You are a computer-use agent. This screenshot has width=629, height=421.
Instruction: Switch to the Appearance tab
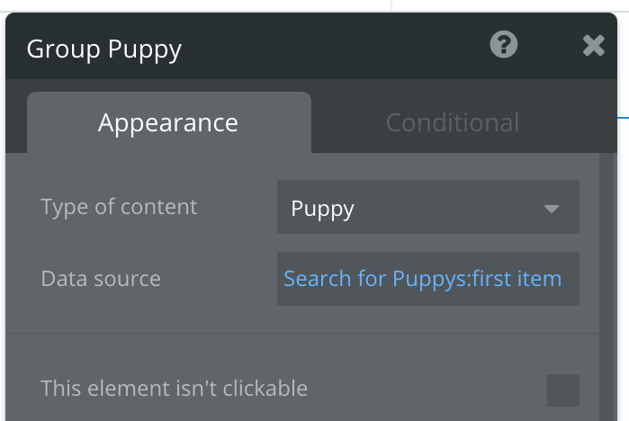point(168,122)
